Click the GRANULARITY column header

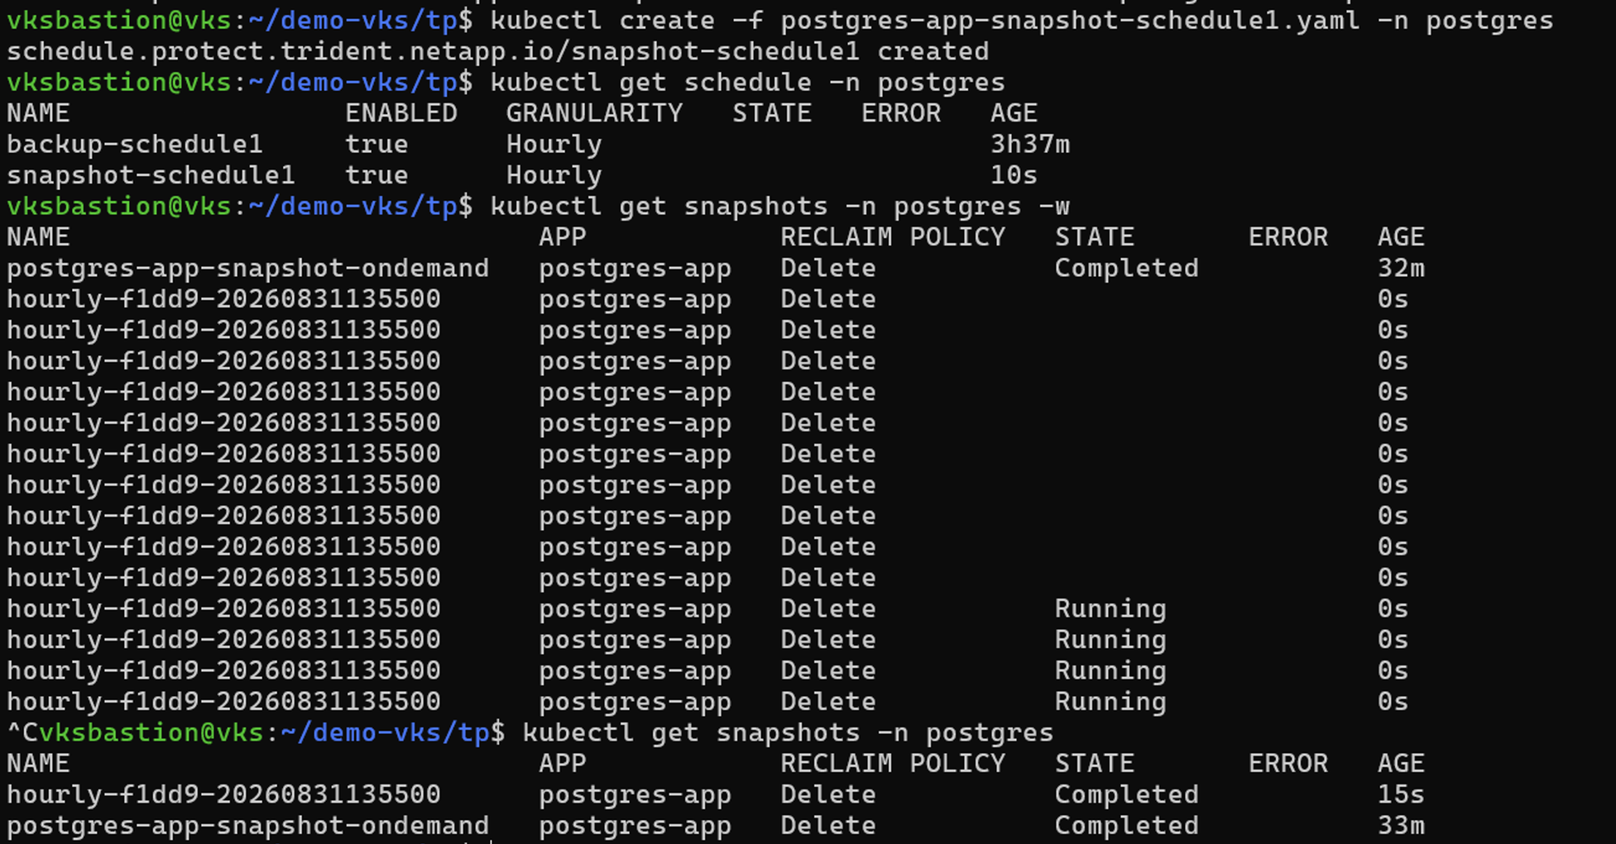tap(594, 113)
